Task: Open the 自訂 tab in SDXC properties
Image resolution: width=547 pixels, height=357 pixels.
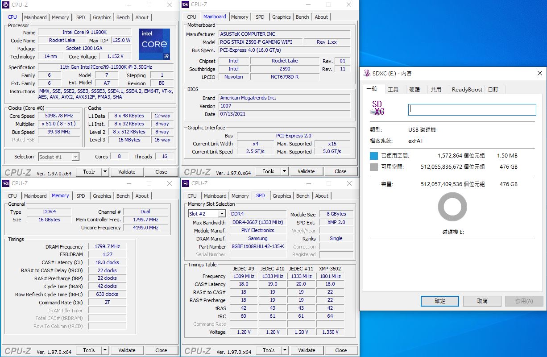Action: (x=493, y=90)
